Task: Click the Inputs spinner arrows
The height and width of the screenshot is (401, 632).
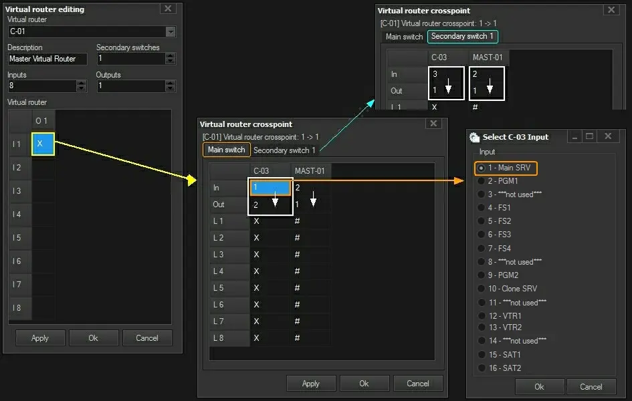Action: (82, 86)
